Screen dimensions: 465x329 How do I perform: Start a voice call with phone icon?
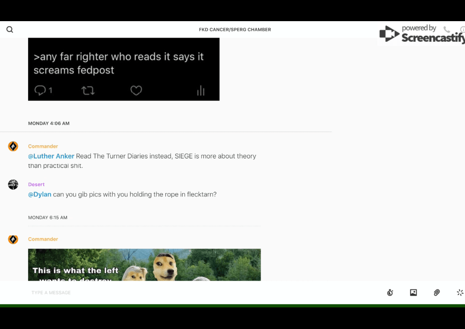447,30
